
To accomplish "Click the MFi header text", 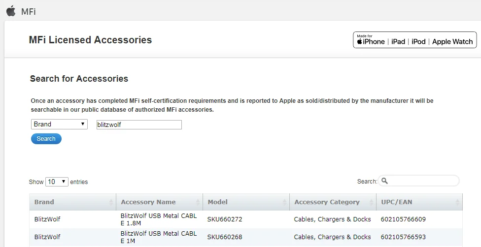I will coord(29,12).
